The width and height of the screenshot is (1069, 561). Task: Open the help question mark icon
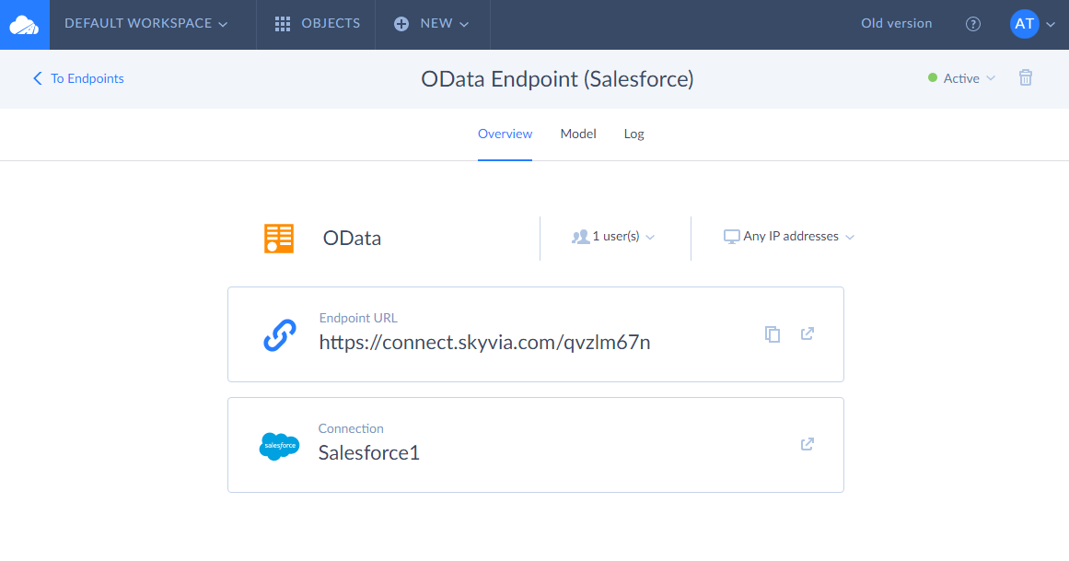pyautogui.click(x=973, y=25)
